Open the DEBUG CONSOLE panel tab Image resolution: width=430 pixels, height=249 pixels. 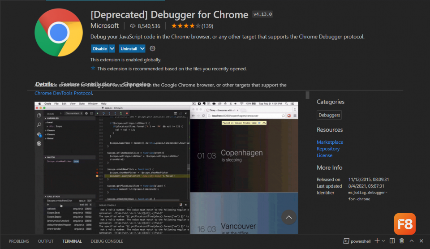tap(107, 241)
